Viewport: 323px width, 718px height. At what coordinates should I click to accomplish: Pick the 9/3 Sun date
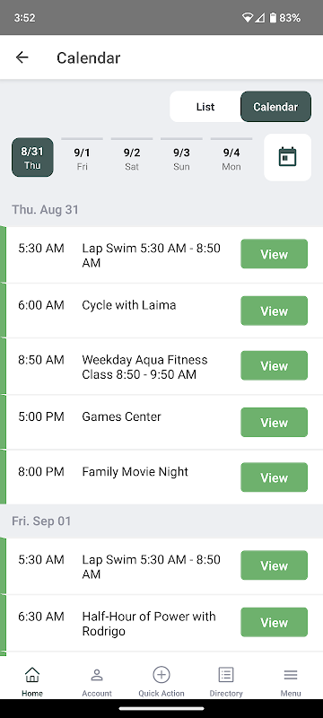click(x=181, y=158)
